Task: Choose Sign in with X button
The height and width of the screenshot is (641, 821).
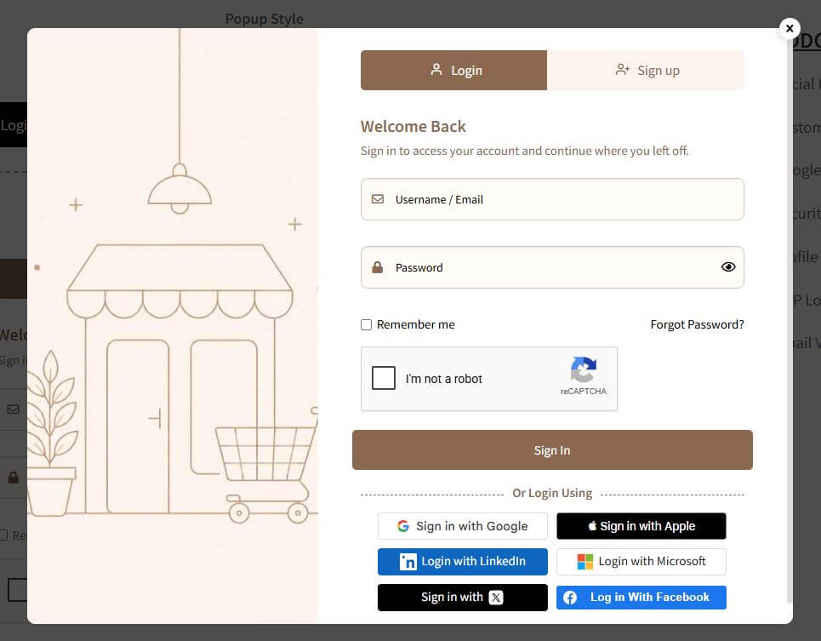Action: point(462,597)
